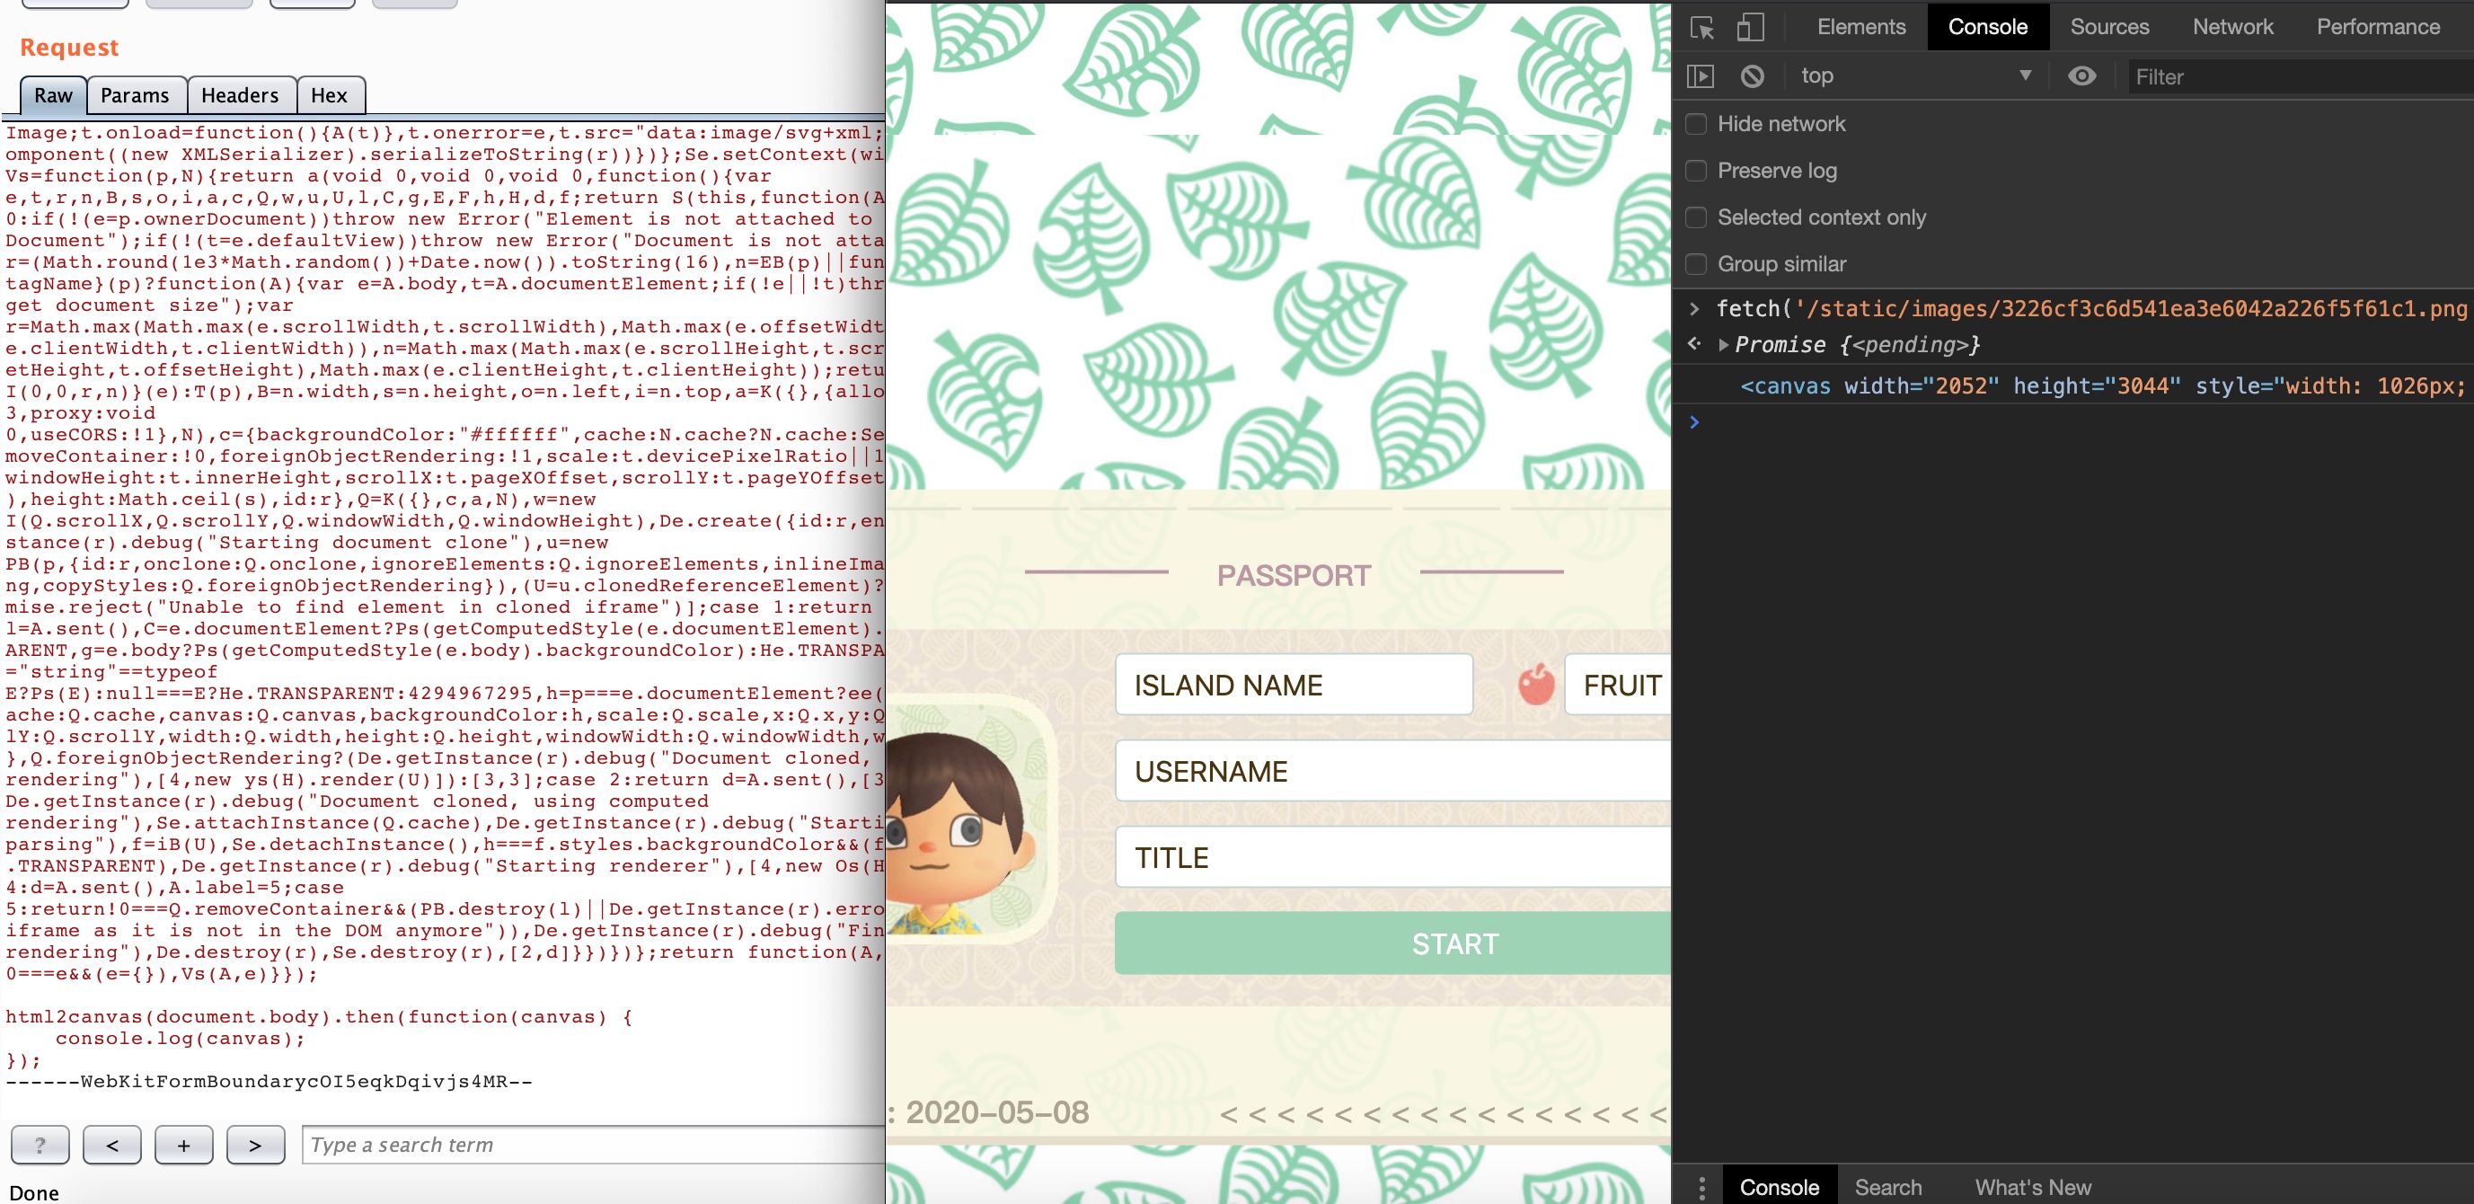Go to next search match in Burp
Viewport: 2474px width, 1204px height.
[x=255, y=1145]
